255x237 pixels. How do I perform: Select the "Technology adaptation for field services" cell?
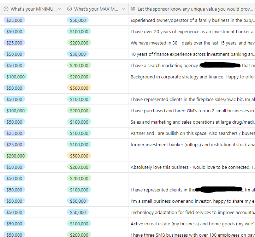tap(192, 212)
